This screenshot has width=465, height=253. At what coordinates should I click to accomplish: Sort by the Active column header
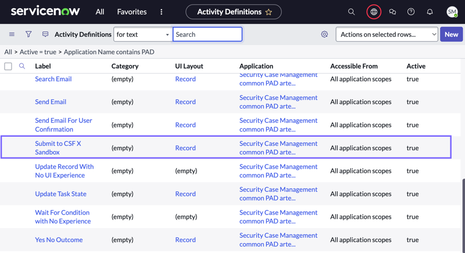pyautogui.click(x=416, y=66)
